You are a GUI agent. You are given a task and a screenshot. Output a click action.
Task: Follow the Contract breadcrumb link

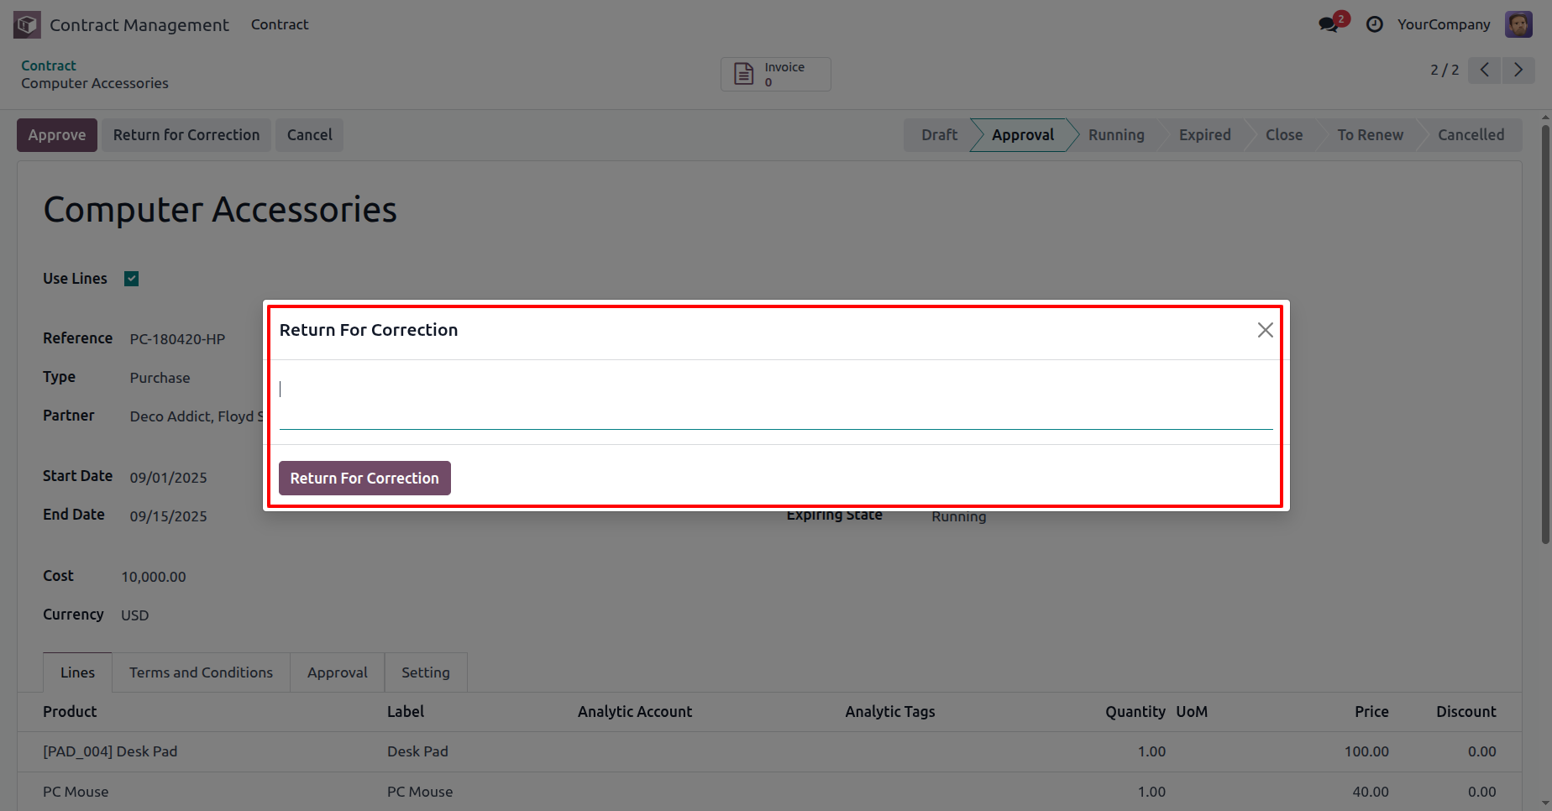coord(49,65)
